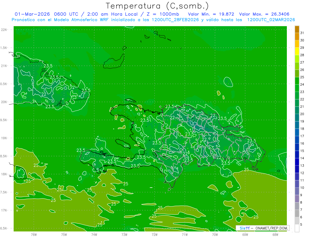Click the 21N latitude label
The width and height of the screenshot is (309, 238).
pyautogui.click(x=4, y=66)
